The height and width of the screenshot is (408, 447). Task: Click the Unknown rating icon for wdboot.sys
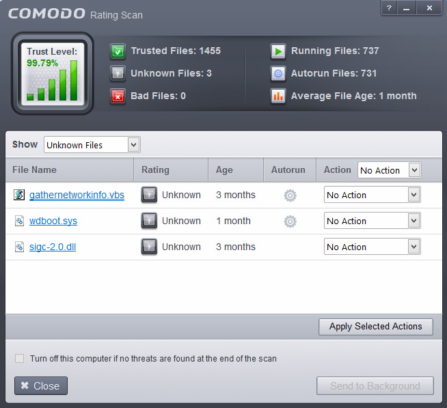(149, 221)
